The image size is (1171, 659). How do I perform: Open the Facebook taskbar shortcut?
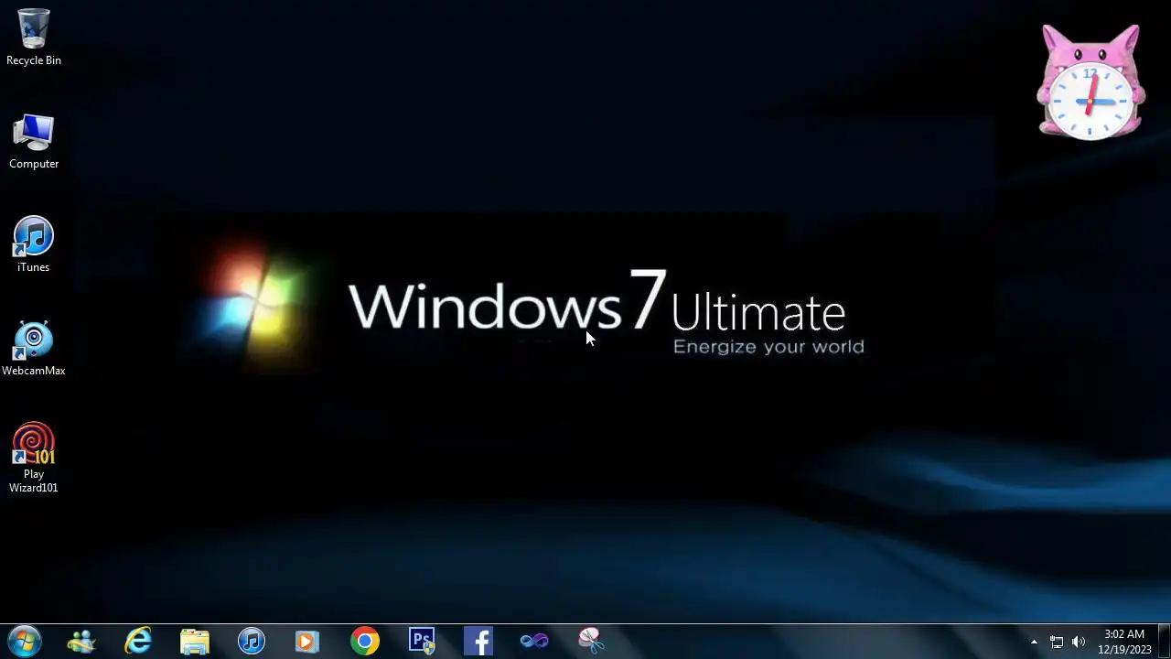[478, 641]
